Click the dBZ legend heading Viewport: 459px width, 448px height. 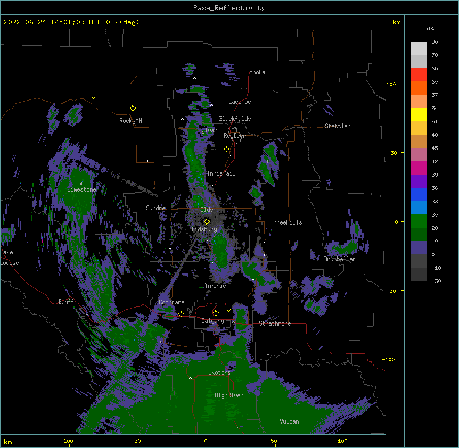pyautogui.click(x=431, y=29)
